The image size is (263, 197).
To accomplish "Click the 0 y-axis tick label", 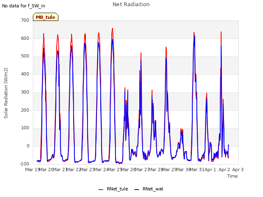I will pos(28,146).
